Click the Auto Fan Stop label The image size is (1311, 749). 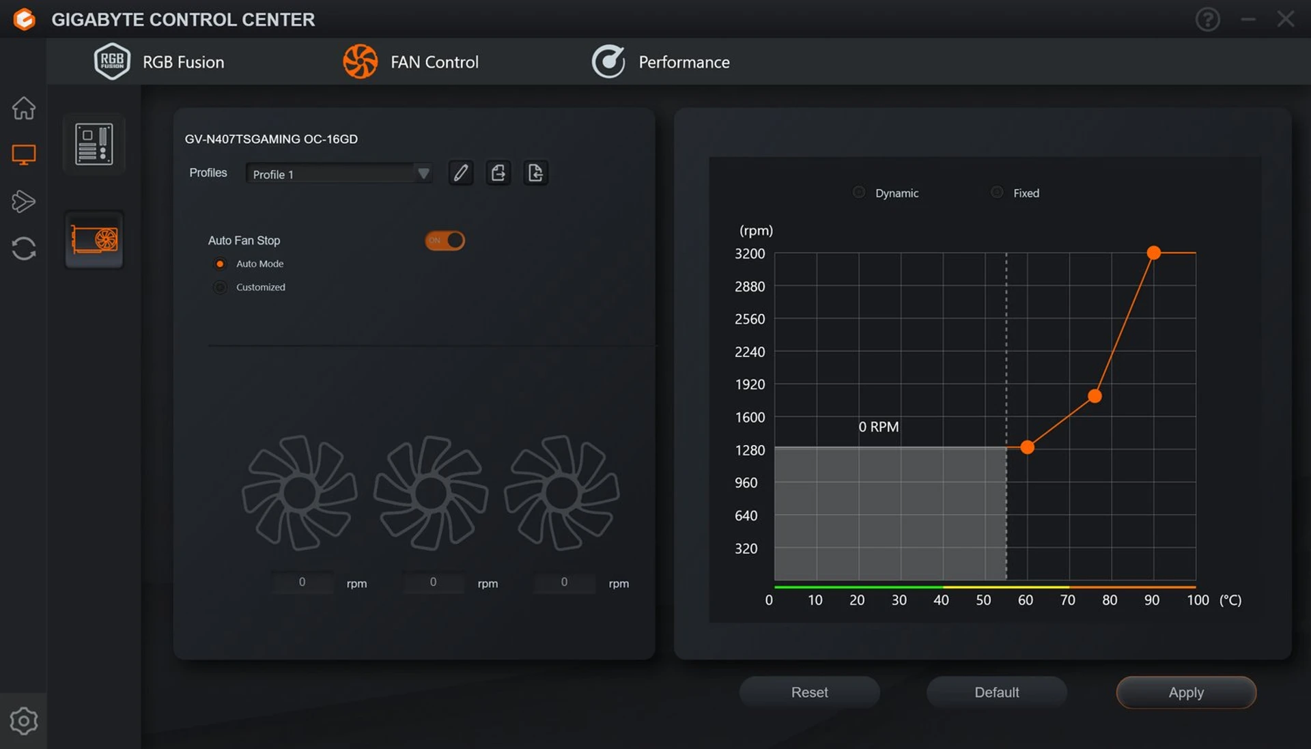point(244,240)
